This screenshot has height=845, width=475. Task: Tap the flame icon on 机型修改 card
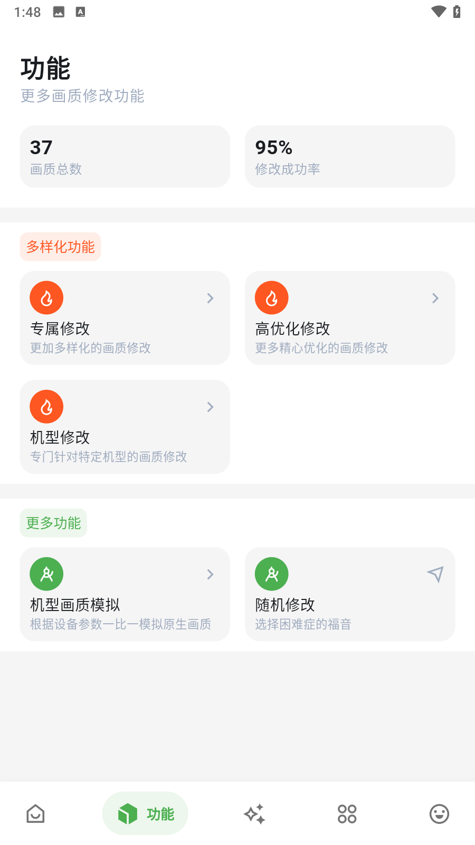tap(46, 407)
